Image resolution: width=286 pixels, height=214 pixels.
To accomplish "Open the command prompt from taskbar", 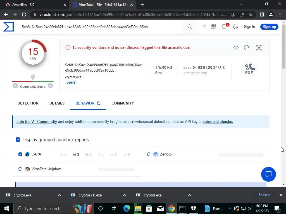I will pyautogui.click(x=182, y=208).
